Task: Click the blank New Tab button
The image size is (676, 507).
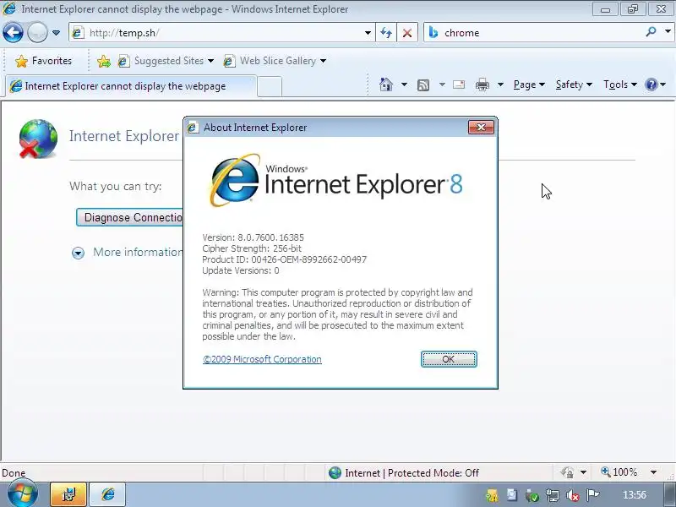Action: pyautogui.click(x=270, y=87)
